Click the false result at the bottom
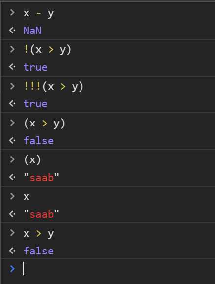Viewport: 215px width, 284px height. [38, 251]
